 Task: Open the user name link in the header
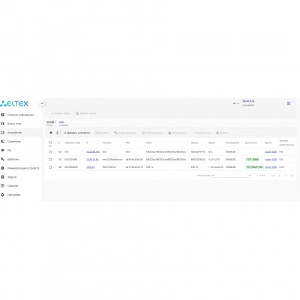click(x=248, y=100)
